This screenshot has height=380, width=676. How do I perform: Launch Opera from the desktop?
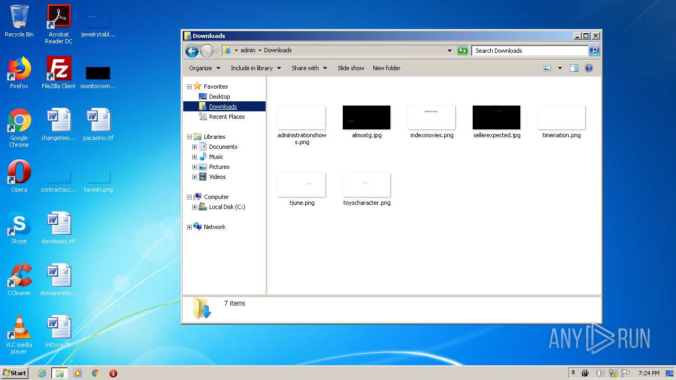(19, 176)
